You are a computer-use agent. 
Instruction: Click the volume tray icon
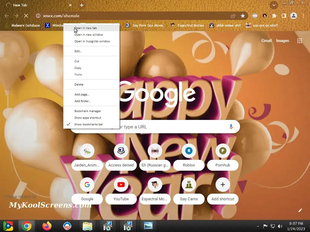click(280, 226)
